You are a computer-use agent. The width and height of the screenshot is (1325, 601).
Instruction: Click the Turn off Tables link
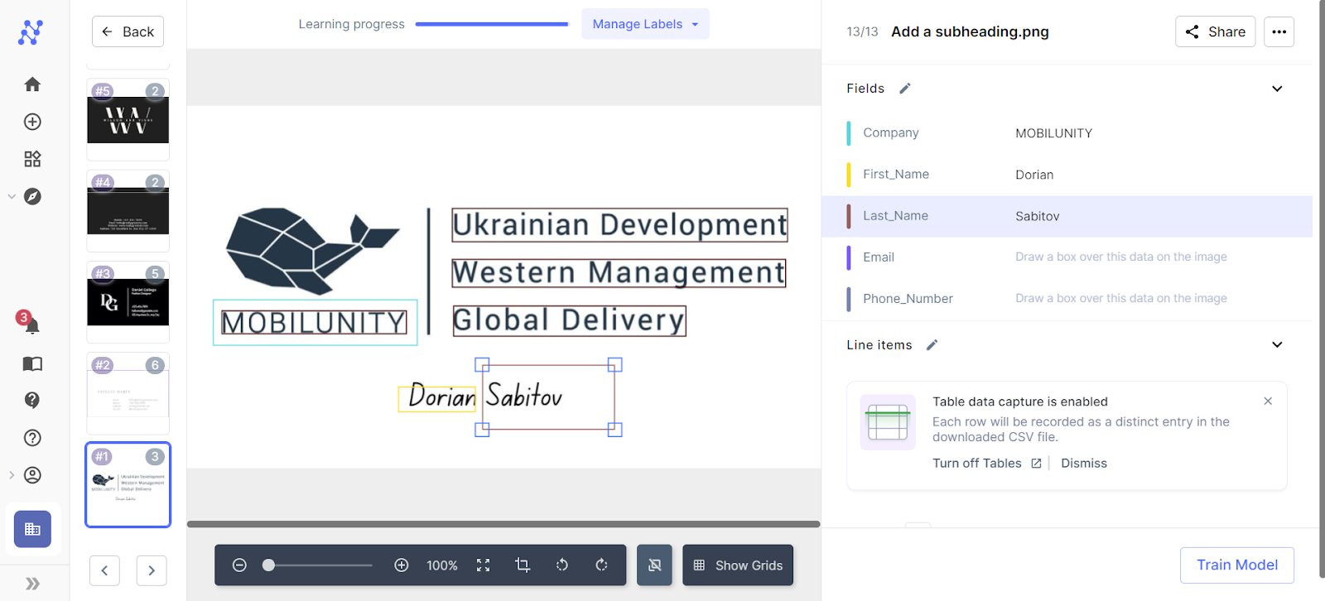986,464
